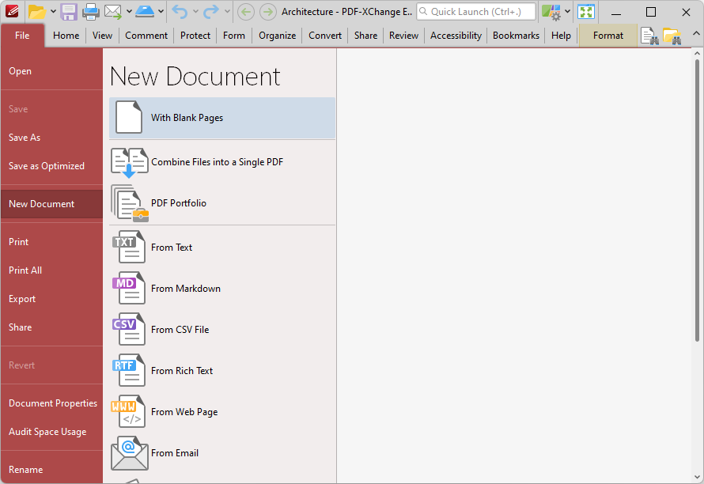The height and width of the screenshot is (484, 704).
Task: Toggle full screen mode icon
Action: click(585, 12)
